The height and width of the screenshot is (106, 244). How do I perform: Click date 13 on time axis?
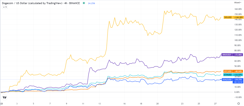pos(99,103)
